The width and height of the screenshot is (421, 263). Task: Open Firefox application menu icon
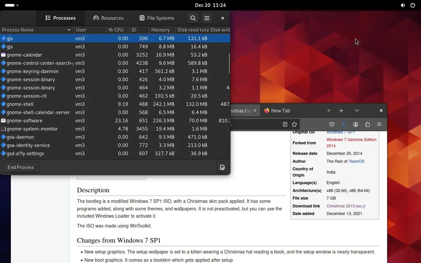pyautogui.click(x=379, y=124)
